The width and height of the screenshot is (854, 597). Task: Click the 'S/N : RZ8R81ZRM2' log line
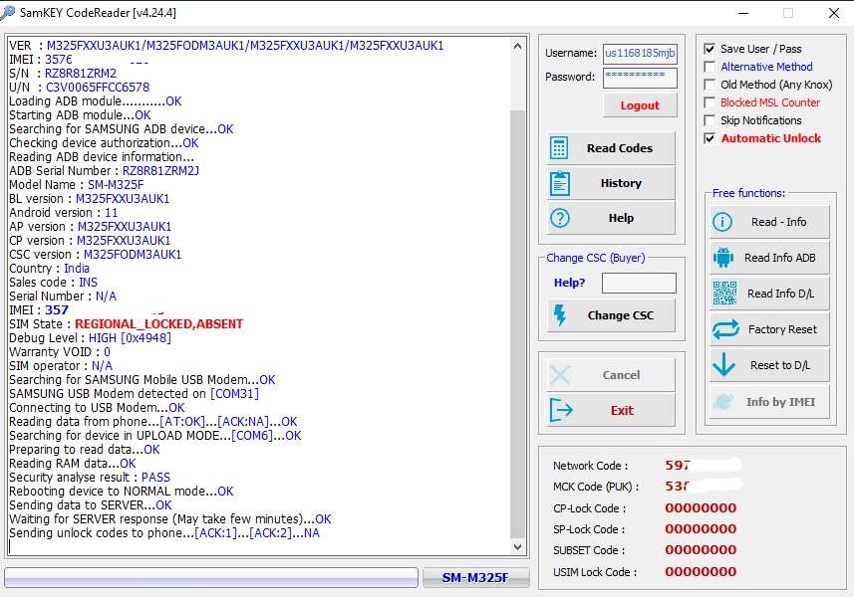(63, 74)
